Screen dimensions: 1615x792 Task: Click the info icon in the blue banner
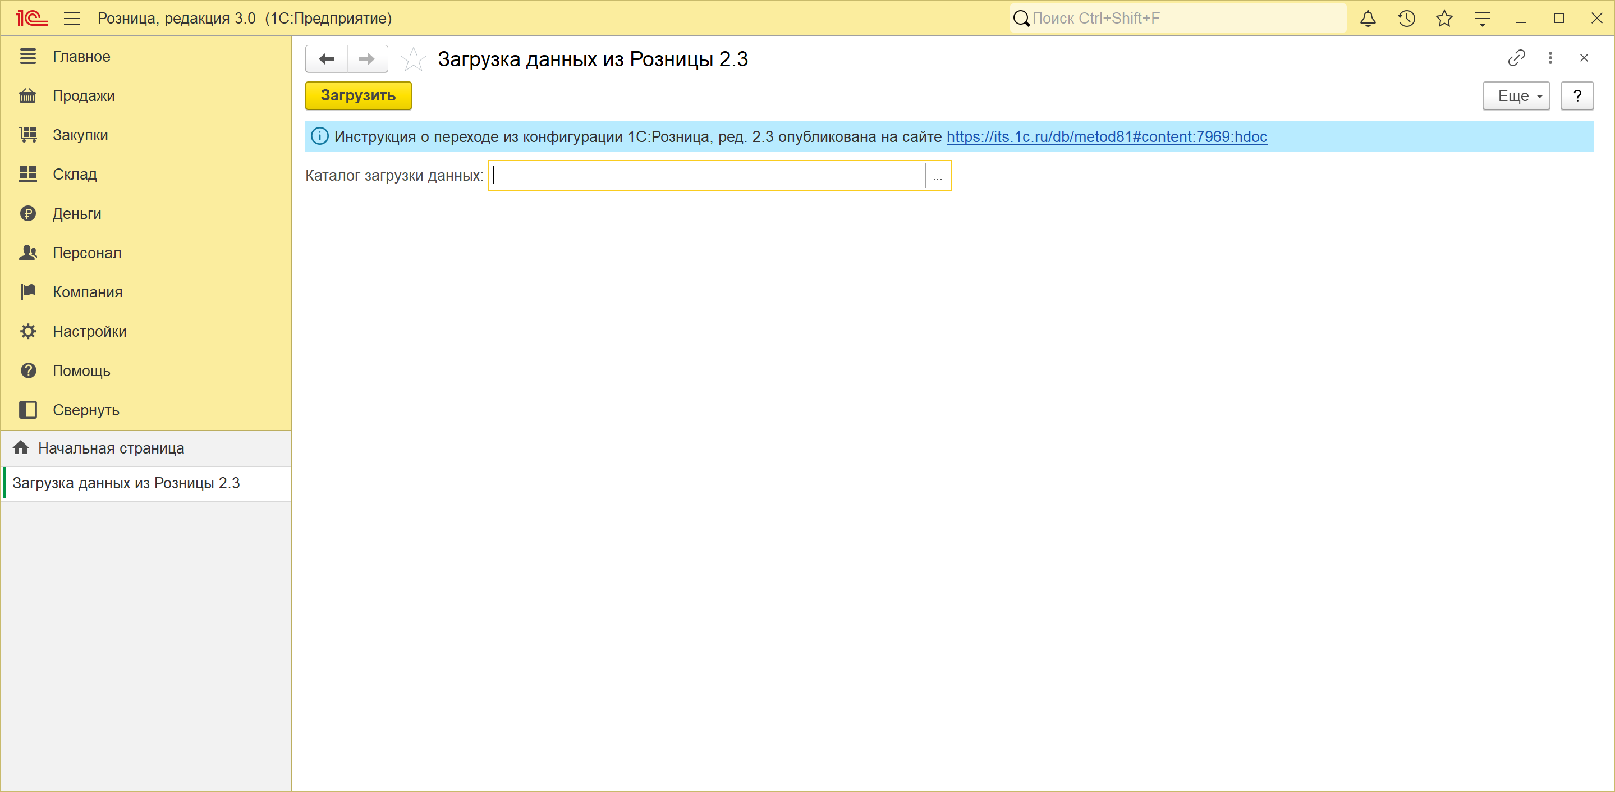coord(319,136)
